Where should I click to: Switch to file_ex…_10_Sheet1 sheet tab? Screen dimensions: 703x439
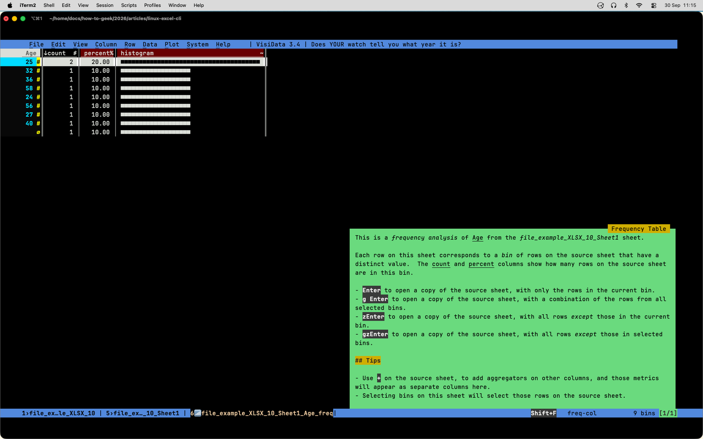click(142, 413)
